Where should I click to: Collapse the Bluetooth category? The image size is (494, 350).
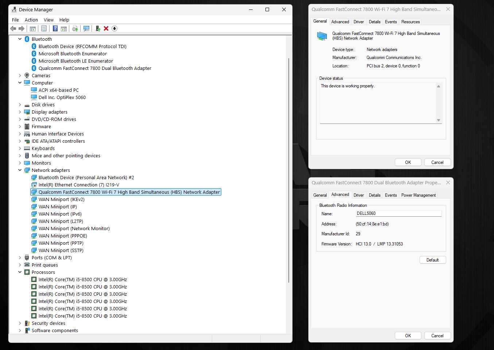[20, 39]
